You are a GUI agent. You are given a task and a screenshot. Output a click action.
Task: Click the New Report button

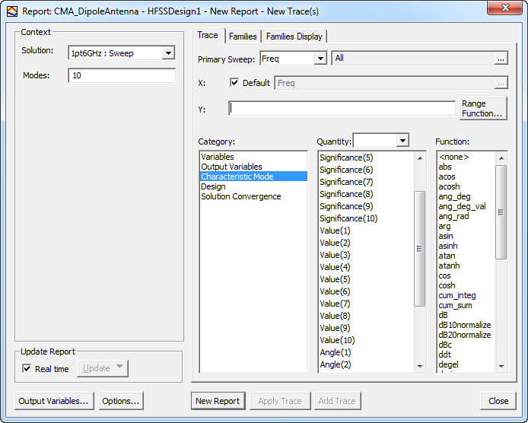(218, 401)
